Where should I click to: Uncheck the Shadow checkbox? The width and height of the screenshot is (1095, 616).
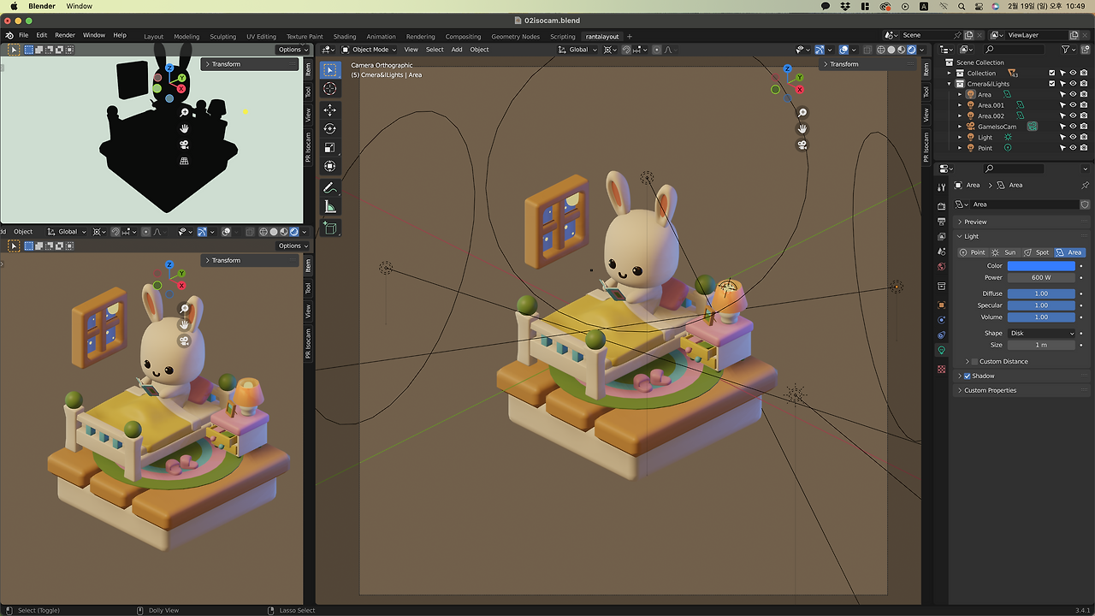968,376
